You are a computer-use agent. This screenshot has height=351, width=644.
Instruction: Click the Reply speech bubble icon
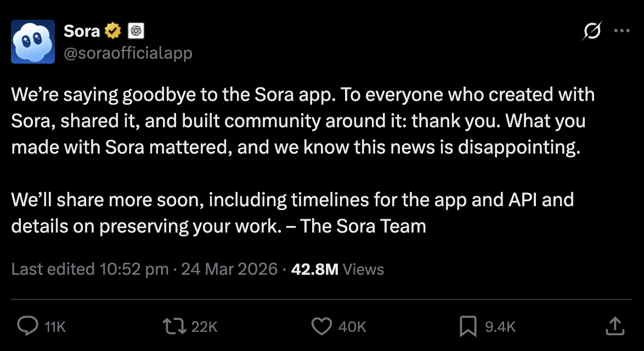(27, 326)
